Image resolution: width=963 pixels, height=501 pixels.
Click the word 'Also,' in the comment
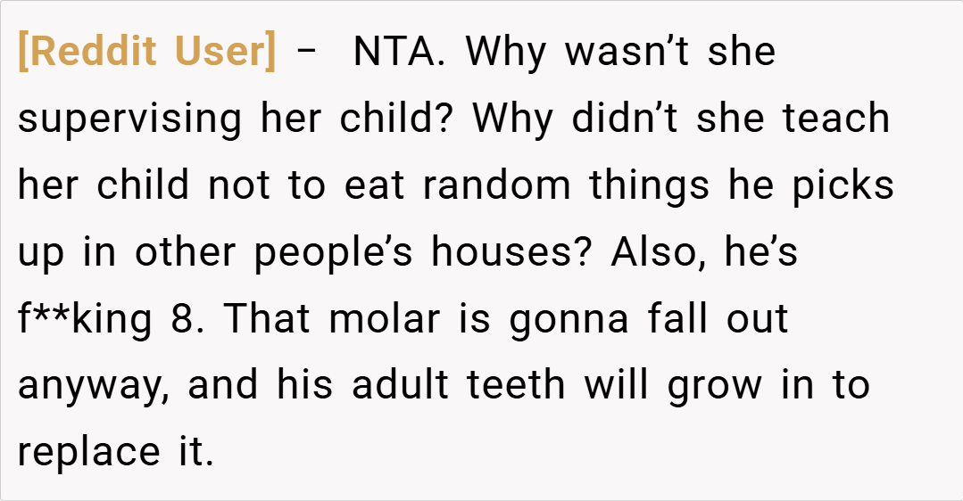pyautogui.click(x=654, y=253)
